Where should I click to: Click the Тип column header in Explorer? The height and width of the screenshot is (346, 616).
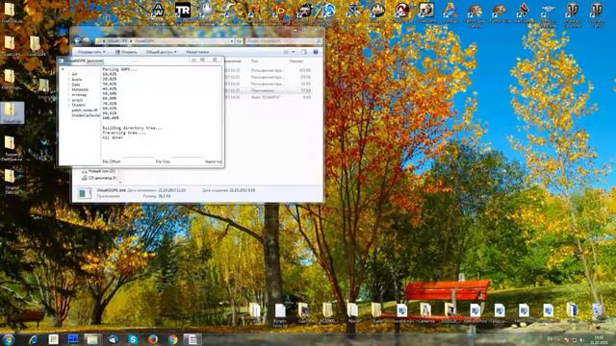pos(254,62)
